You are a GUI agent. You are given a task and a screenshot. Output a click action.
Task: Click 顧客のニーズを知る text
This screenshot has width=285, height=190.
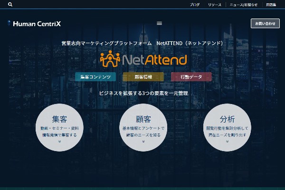click(143, 135)
